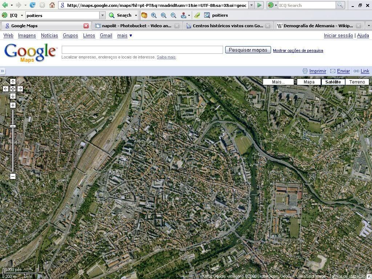The height and width of the screenshot is (279, 372).
Task: Pan the map right with arrow button
Action: (20, 89)
